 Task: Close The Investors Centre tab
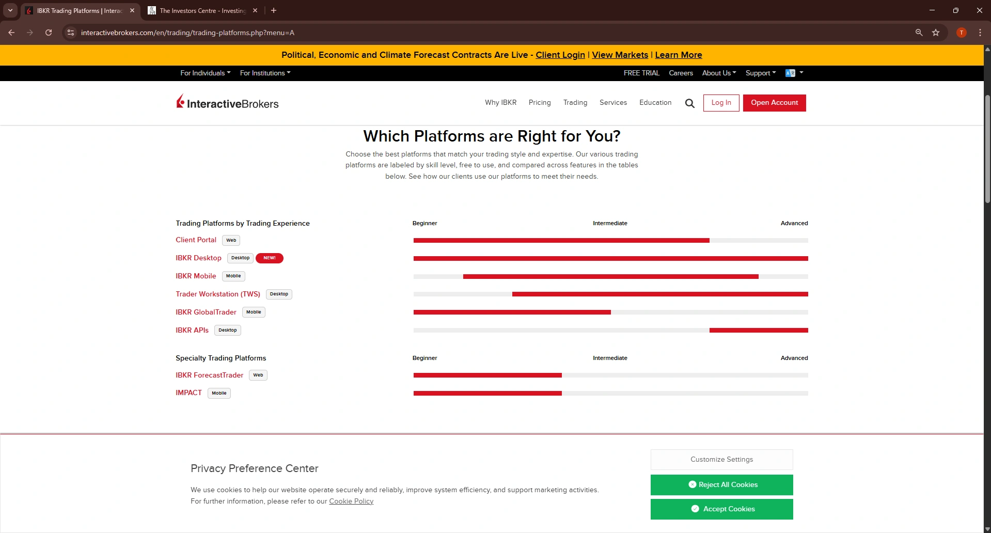click(x=255, y=10)
